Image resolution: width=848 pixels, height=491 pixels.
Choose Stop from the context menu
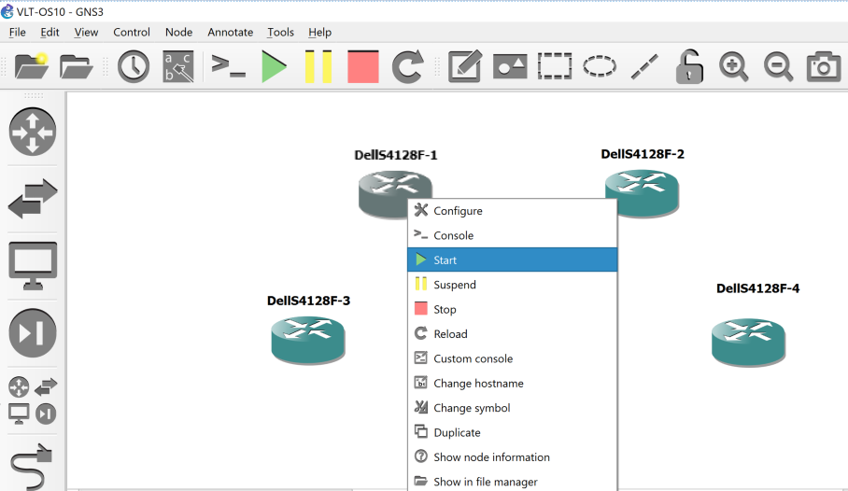512,309
